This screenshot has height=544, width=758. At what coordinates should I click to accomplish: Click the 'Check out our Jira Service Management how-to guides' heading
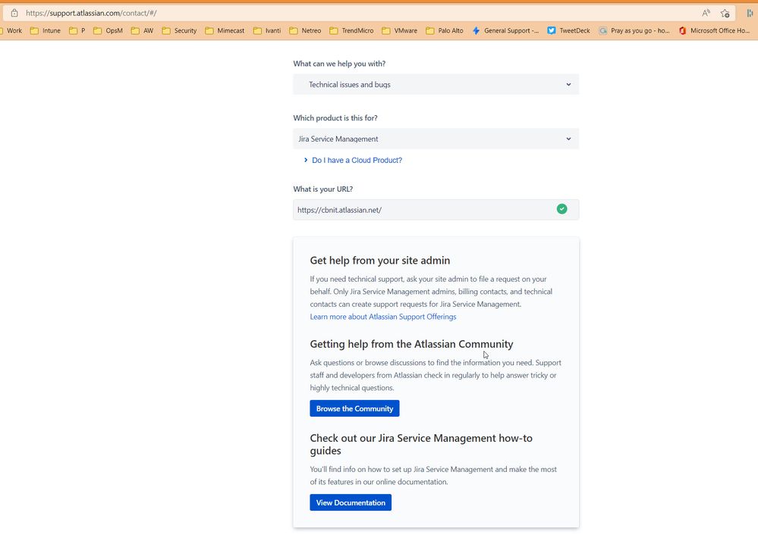421,444
